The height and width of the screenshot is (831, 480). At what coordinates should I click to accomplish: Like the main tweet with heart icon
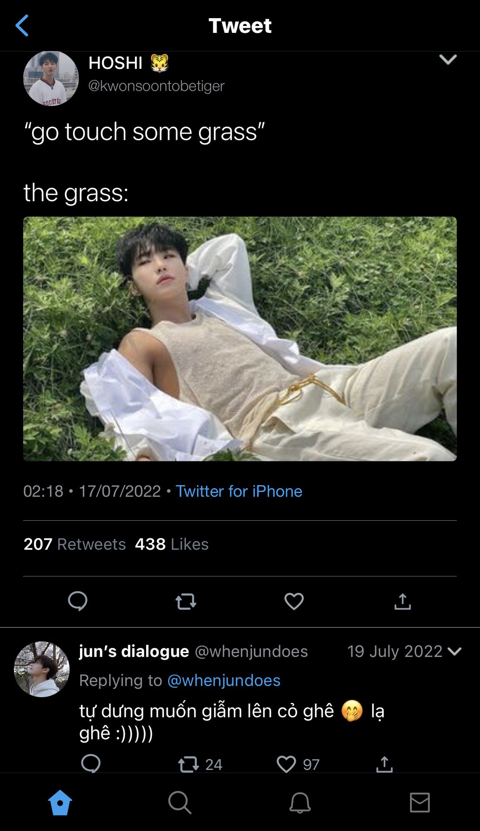tap(294, 601)
